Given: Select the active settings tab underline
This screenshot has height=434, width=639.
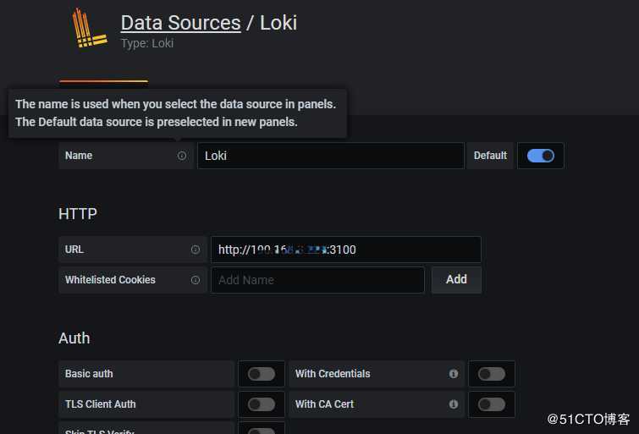Looking at the screenshot, I should click(103, 81).
